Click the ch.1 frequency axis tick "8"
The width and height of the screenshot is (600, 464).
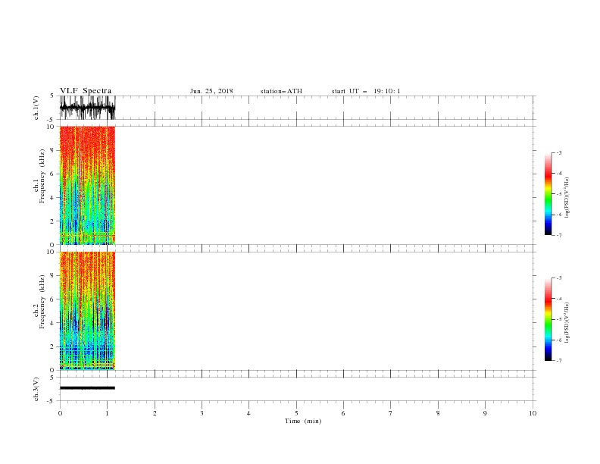[x=52, y=150]
